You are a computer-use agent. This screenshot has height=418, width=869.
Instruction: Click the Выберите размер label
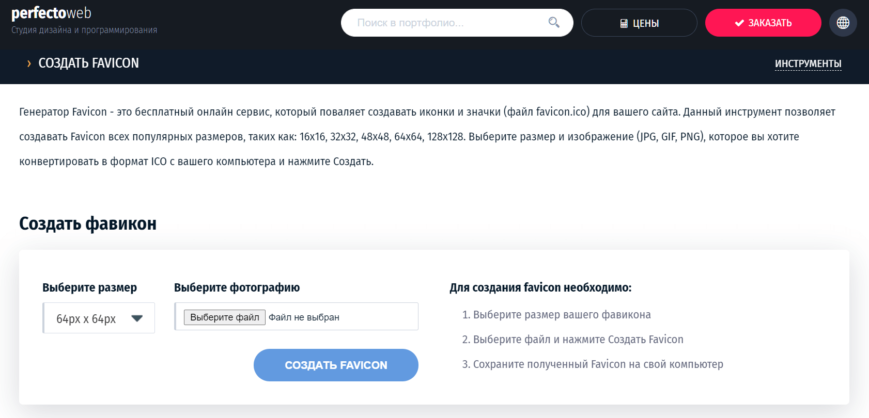tap(89, 287)
